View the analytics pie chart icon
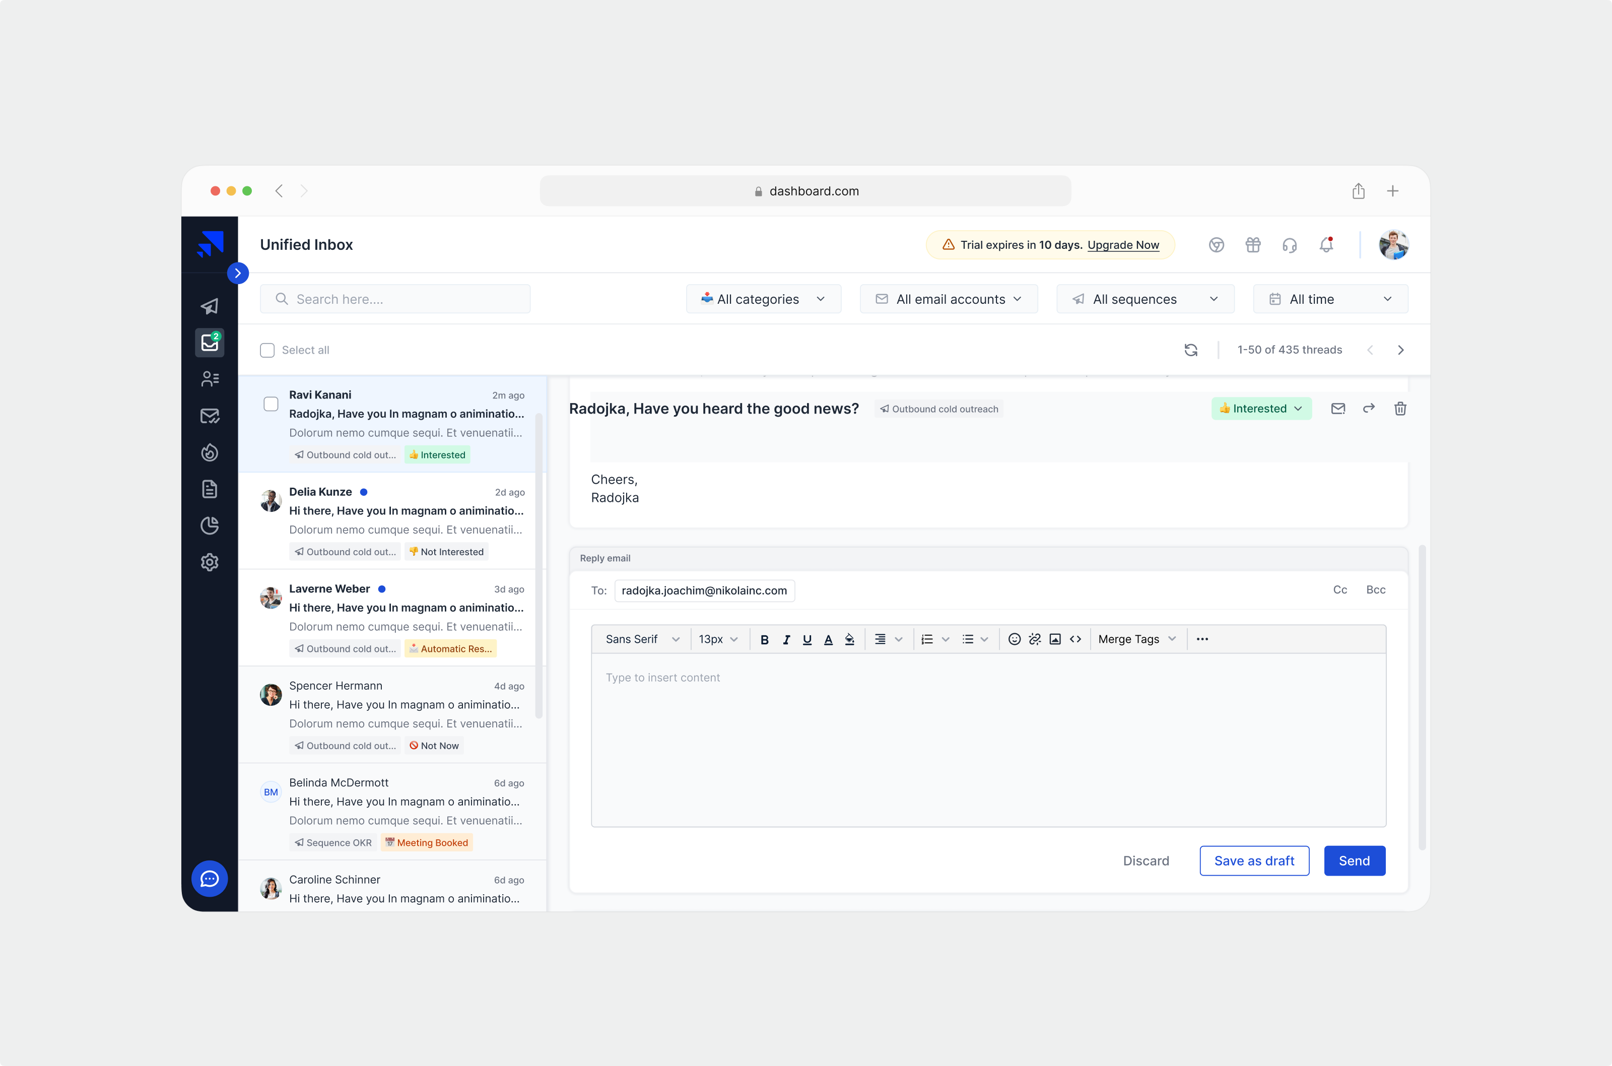 click(210, 525)
